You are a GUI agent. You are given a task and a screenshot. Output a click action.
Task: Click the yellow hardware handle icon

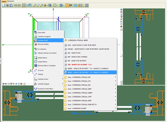[79, 5]
